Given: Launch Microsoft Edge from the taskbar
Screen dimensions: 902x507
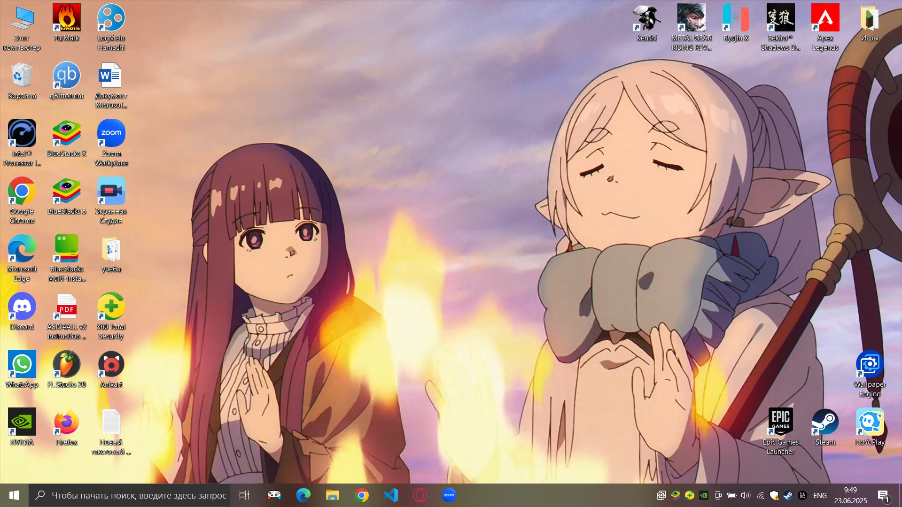Looking at the screenshot, I should coord(303,495).
